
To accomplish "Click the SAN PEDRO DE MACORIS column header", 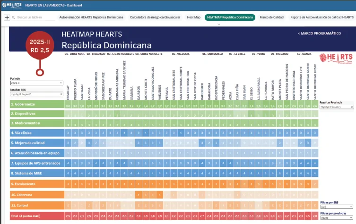I will click(287, 82).
